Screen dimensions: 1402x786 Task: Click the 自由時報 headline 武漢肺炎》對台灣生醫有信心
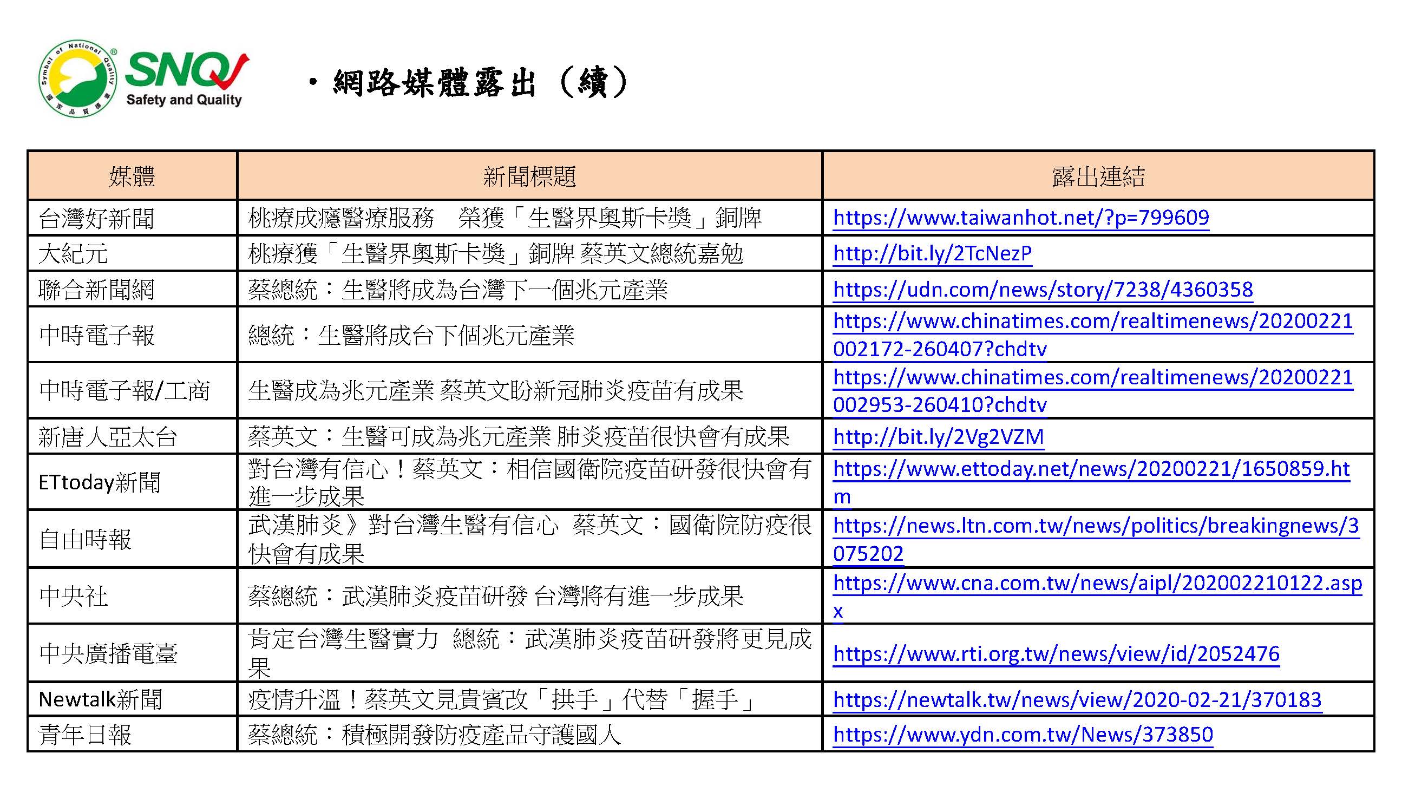(529, 539)
